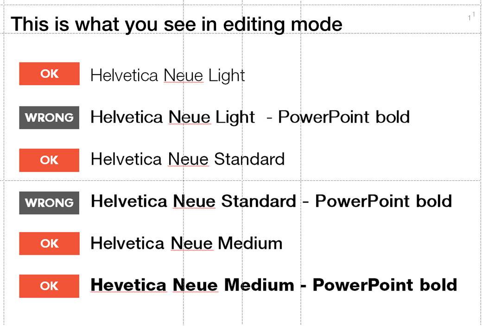This screenshot has height=333, width=482.
Task: Click the OK badge beside Hevetica Neue Medium bold line
Action: pyautogui.click(x=49, y=286)
